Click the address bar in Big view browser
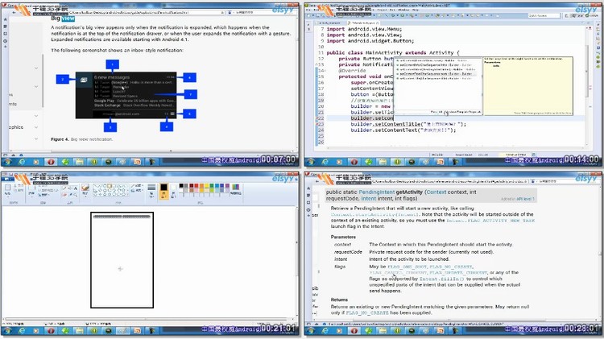This screenshot has width=604, height=339. 147,12
